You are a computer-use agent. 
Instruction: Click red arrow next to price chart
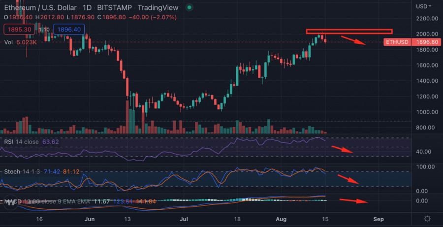pyautogui.click(x=354, y=40)
